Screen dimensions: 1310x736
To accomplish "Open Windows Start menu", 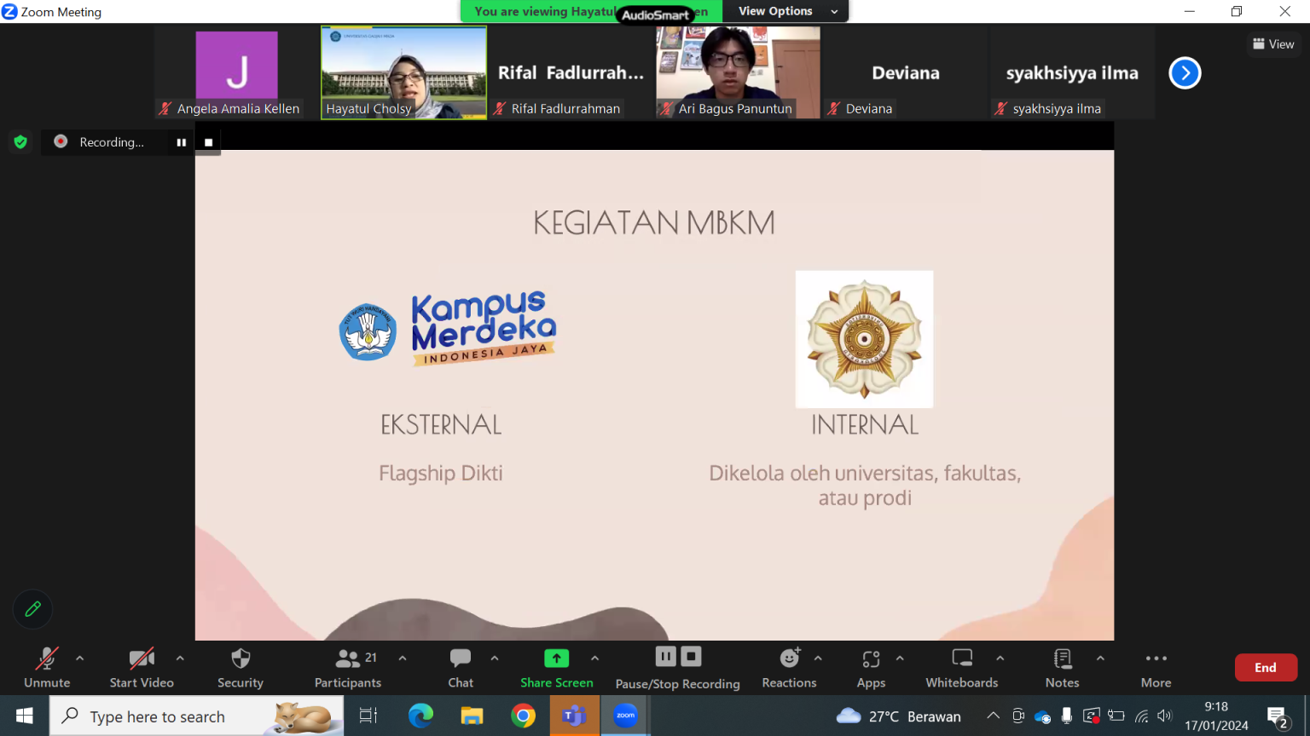I will click(x=24, y=716).
